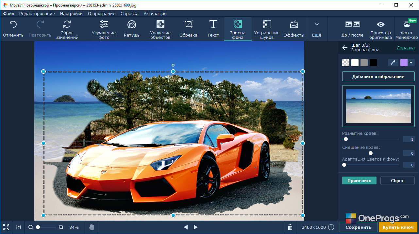Click the Применить button
This screenshot has width=419, height=234.
point(359,180)
